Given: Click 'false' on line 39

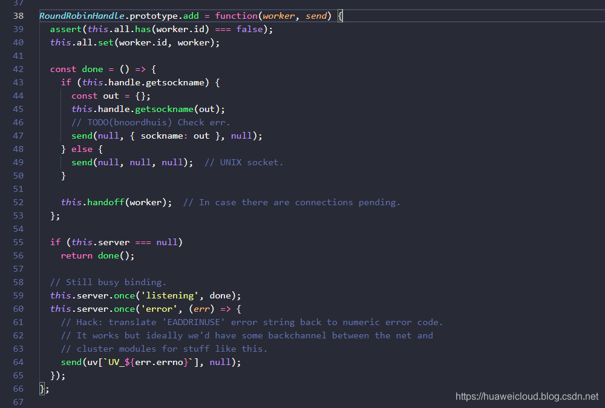Looking at the screenshot, I should click(249, 29).
